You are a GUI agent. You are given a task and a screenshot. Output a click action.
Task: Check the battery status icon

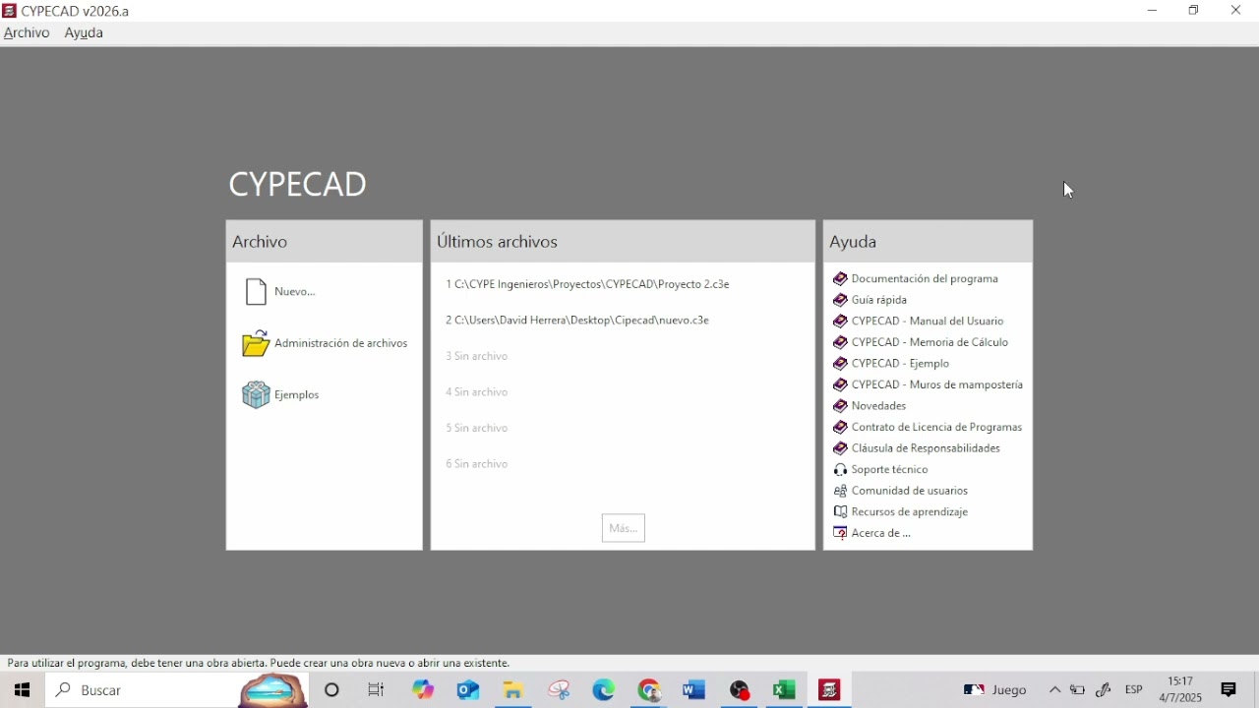(1079, 691)
